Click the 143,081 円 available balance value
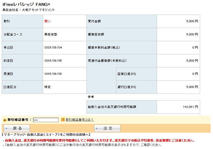Image resolution: width=213 pixels, height=149 pixels. pos(190,107)
